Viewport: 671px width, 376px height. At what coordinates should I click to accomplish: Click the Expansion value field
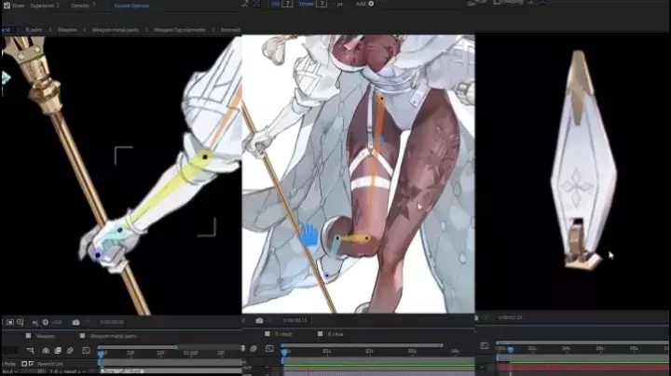click(58, 6)
